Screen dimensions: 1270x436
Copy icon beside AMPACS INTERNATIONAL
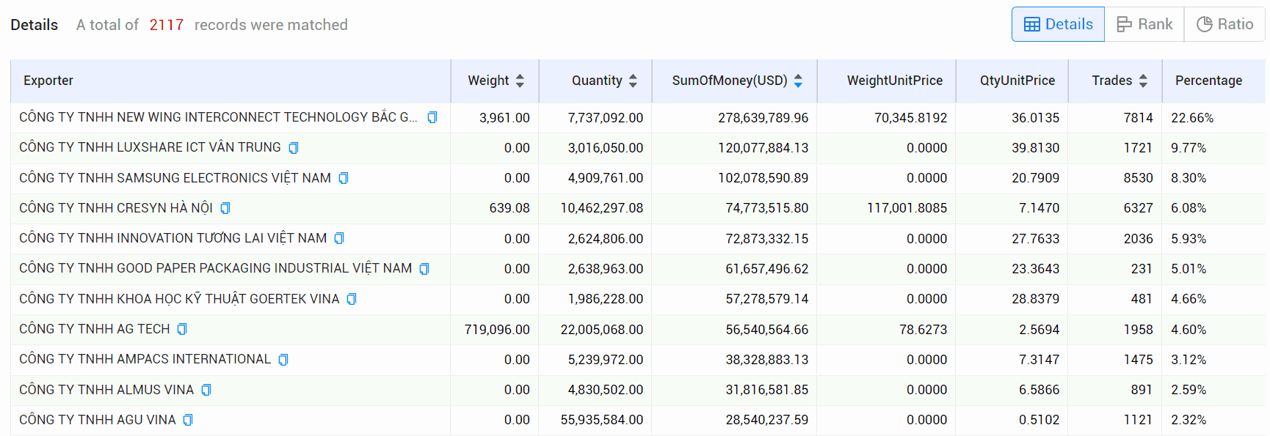point(283,359)
